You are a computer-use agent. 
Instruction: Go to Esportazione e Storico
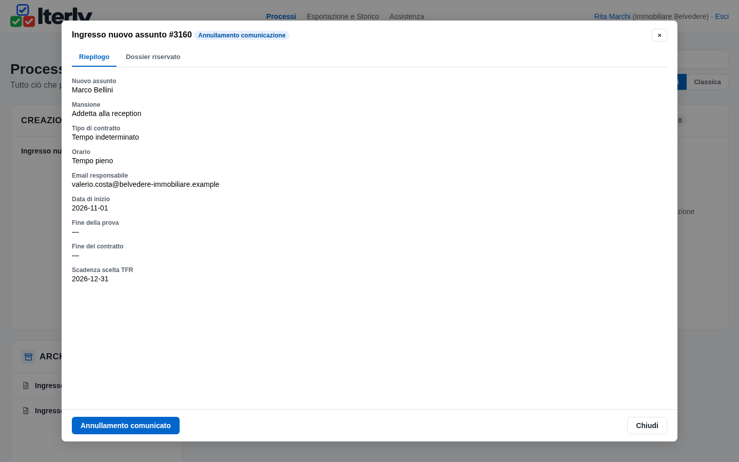click(343, 16)
